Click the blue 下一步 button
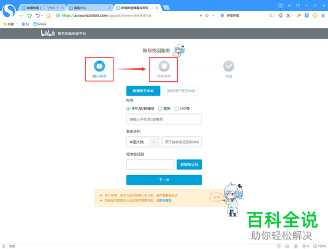 (x=164, y=180)
